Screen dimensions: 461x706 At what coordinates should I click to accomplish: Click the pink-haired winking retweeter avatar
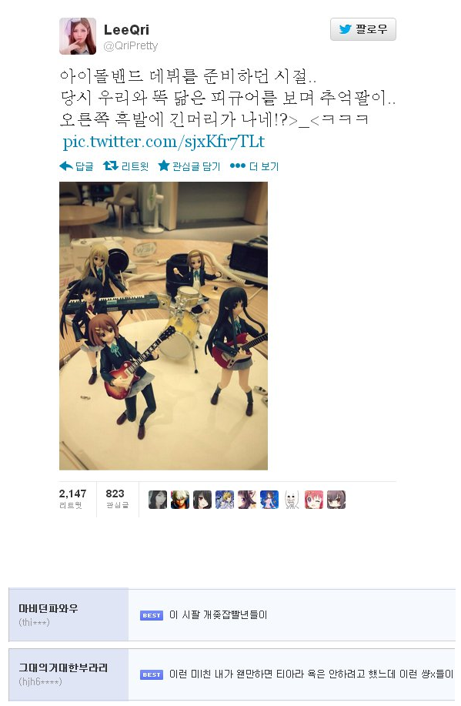tap(314, 500)
